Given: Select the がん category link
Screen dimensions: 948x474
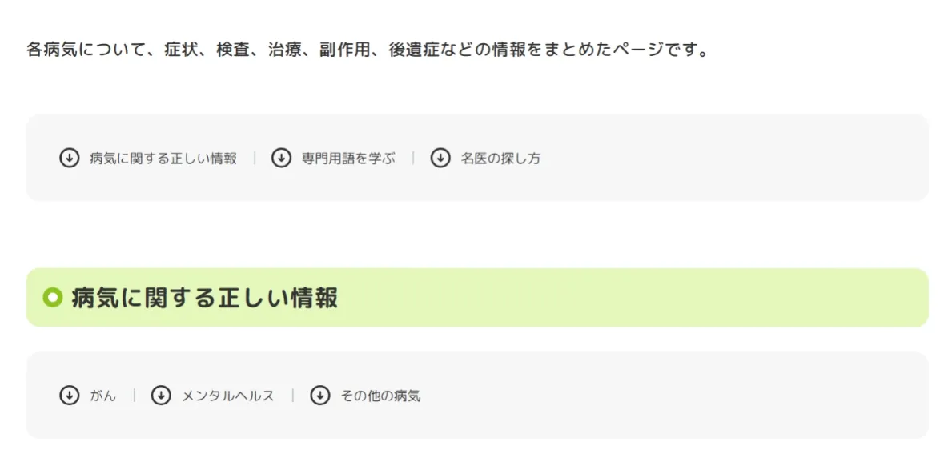Looking at the screenshot, I should pyautogui.click(x=103, y=396).
